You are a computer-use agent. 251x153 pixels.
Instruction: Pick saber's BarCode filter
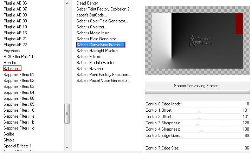pos(92,15)
